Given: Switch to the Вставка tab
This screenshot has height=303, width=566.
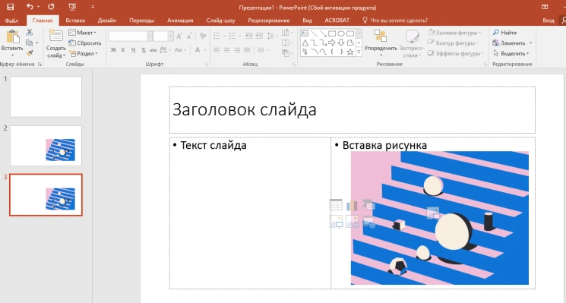Looking at the screenshot, I should click(x=75, y=21).
